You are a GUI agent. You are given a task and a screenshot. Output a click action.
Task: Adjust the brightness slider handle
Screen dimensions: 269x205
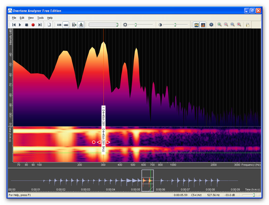(x=135, y=25)
